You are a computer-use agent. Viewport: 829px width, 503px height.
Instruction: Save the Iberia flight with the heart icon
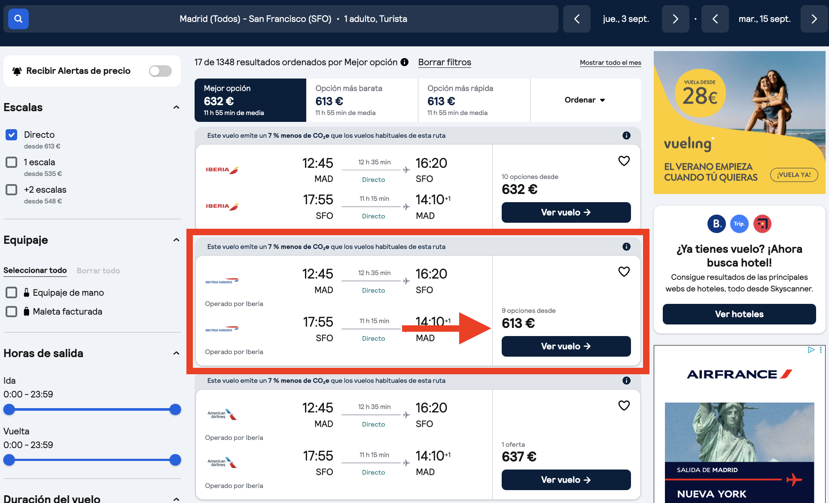[x=624, y=161]
